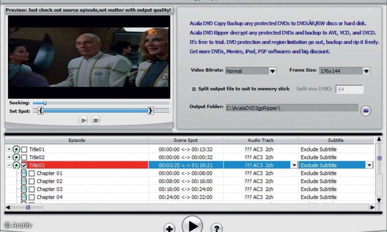Browse for output folder icon
The height and width of the screenshot is (232, 387).
coord(365,111)
